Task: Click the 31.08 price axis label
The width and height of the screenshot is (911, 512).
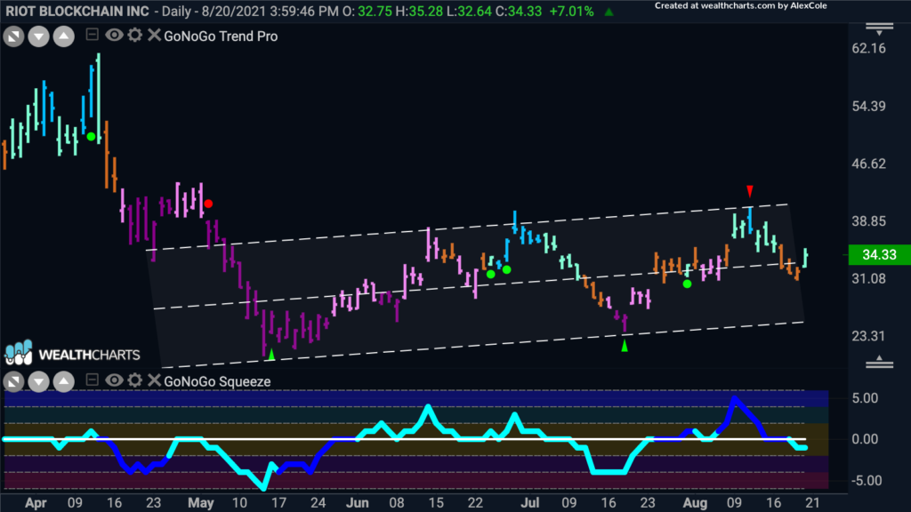Action: point(868,278)
